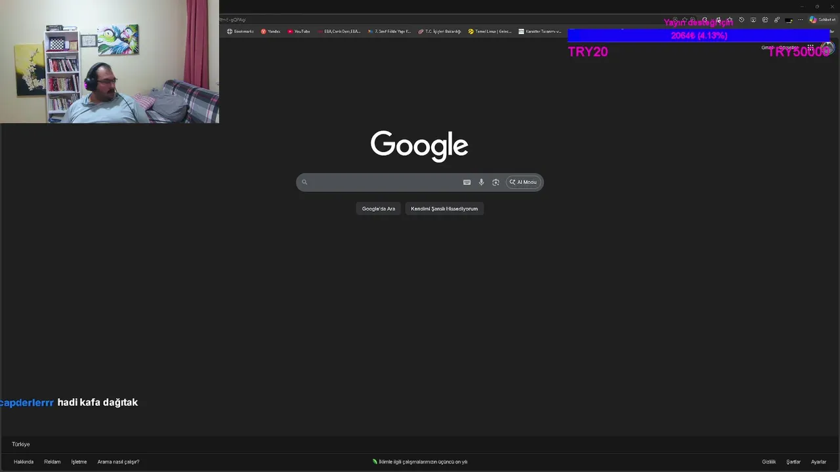The height and width of the screenshot is (472, 840).
Task: Open the Şartlar footer link
Action: click(x=793, y=462)
